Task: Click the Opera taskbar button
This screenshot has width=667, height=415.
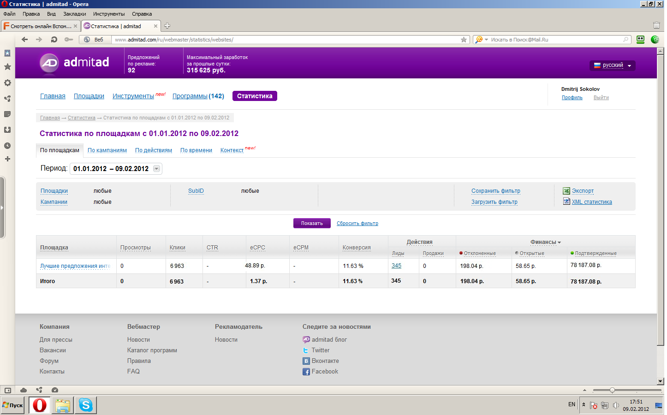Action: [x=40, y=405]
